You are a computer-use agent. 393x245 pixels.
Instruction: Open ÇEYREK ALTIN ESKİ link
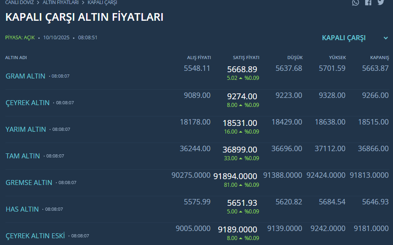35,236
